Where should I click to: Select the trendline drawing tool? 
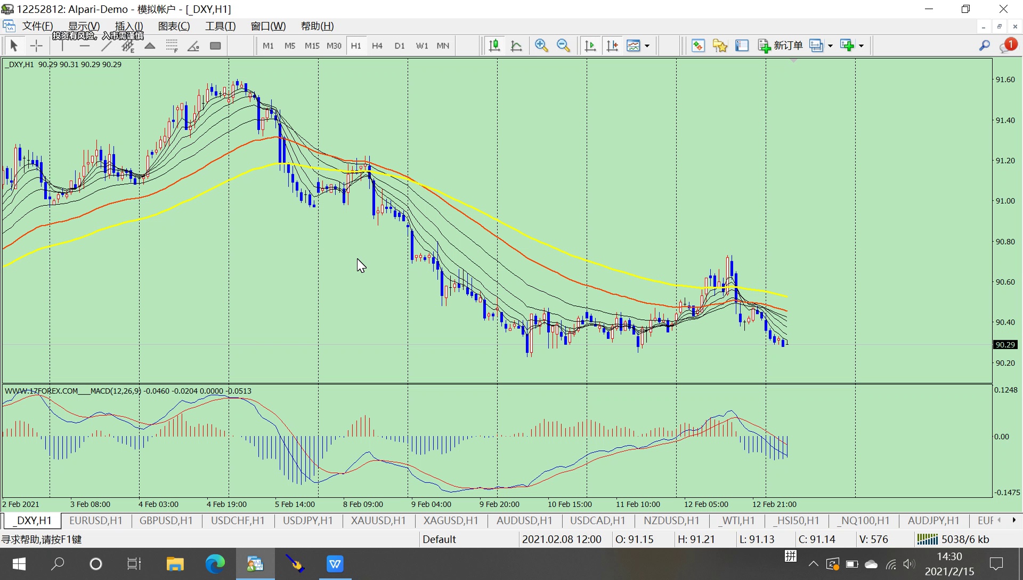106,46
